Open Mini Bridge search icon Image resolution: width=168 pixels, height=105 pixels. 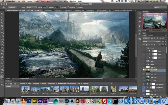click(x=115, y=83)
